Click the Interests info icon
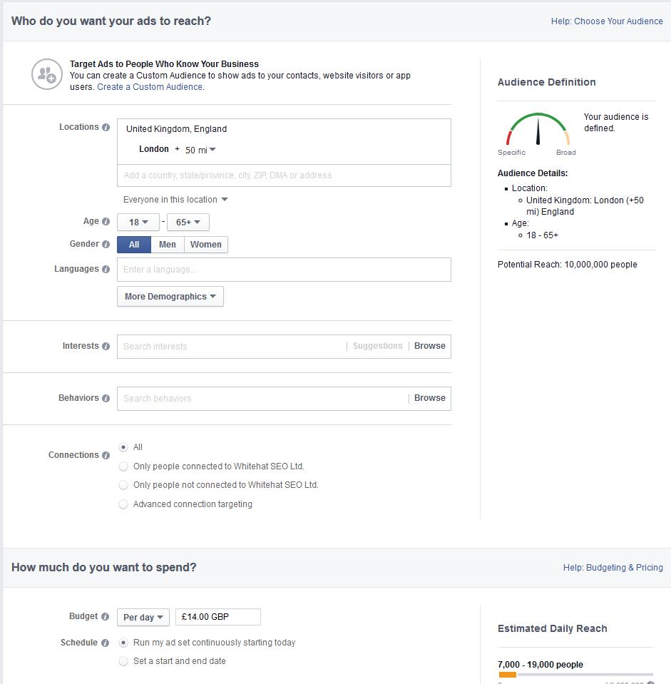The image size is (671, 684). point(106,347)
